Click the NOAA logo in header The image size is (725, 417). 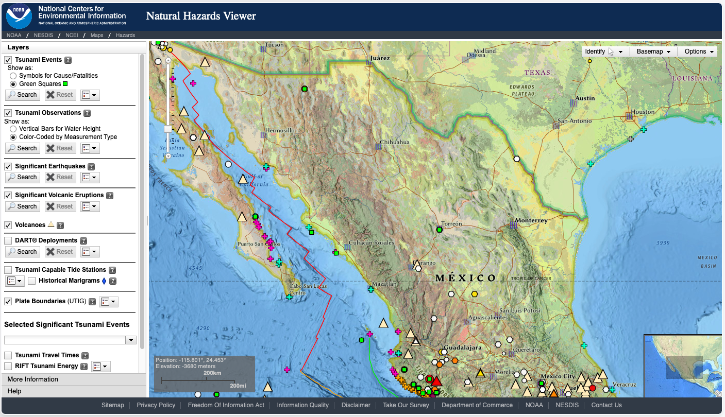click(19, 15)
